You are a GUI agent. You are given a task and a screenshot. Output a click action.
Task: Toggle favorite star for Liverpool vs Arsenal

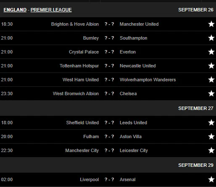(211, 179)
